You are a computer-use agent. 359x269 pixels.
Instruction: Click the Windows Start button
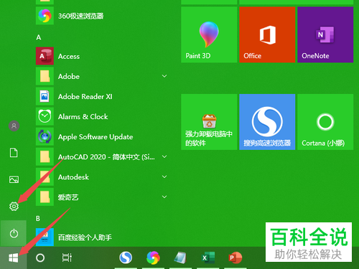(x=14, y=258)
